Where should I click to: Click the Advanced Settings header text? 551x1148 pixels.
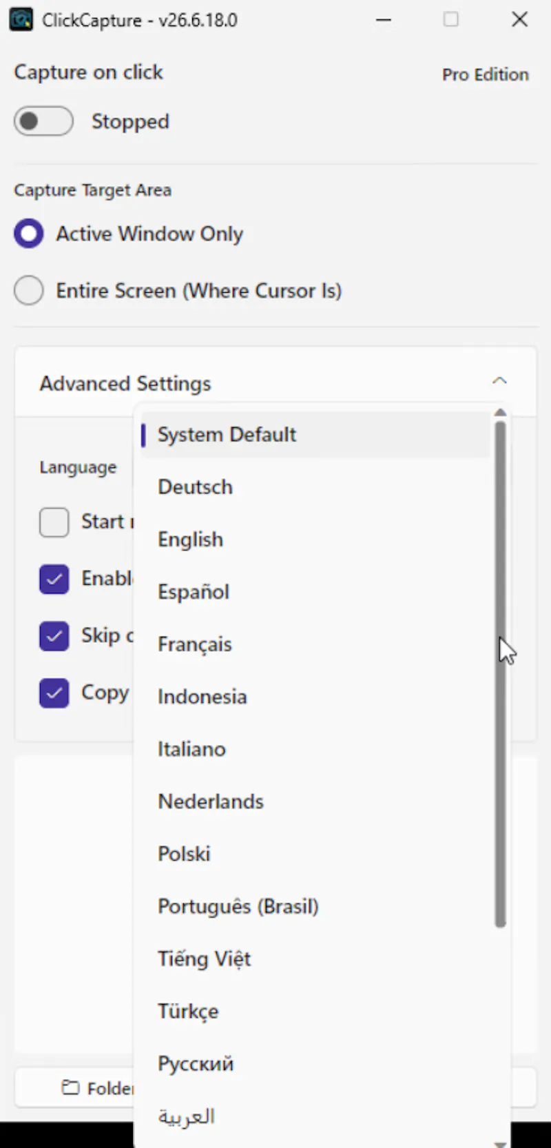point(125,383)
